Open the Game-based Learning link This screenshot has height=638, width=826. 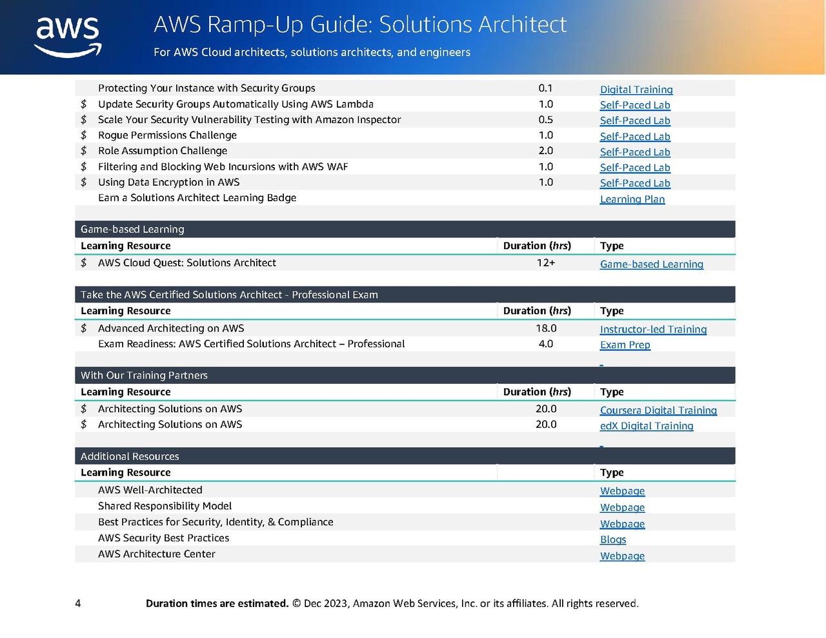(652, 264)
